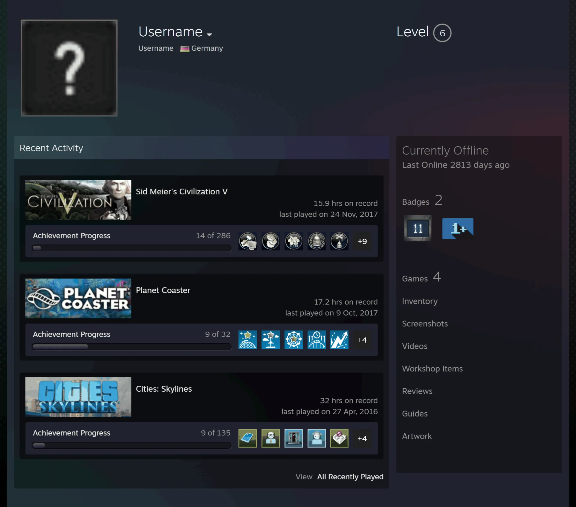Click the 1000 achievement icon for Civilization V
The width and height of the screenshot is (576, 507).
click(x=293, y=241)
